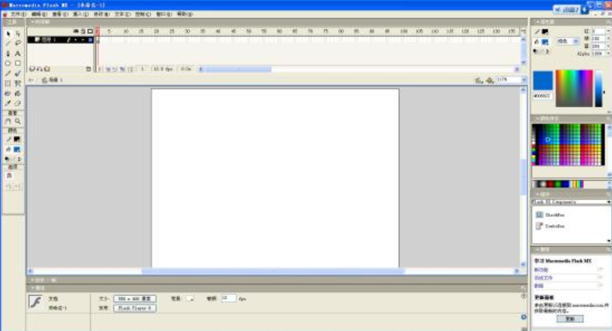
Task: Click the blue fill color swatch in toolbox
Action: (17, 149)
